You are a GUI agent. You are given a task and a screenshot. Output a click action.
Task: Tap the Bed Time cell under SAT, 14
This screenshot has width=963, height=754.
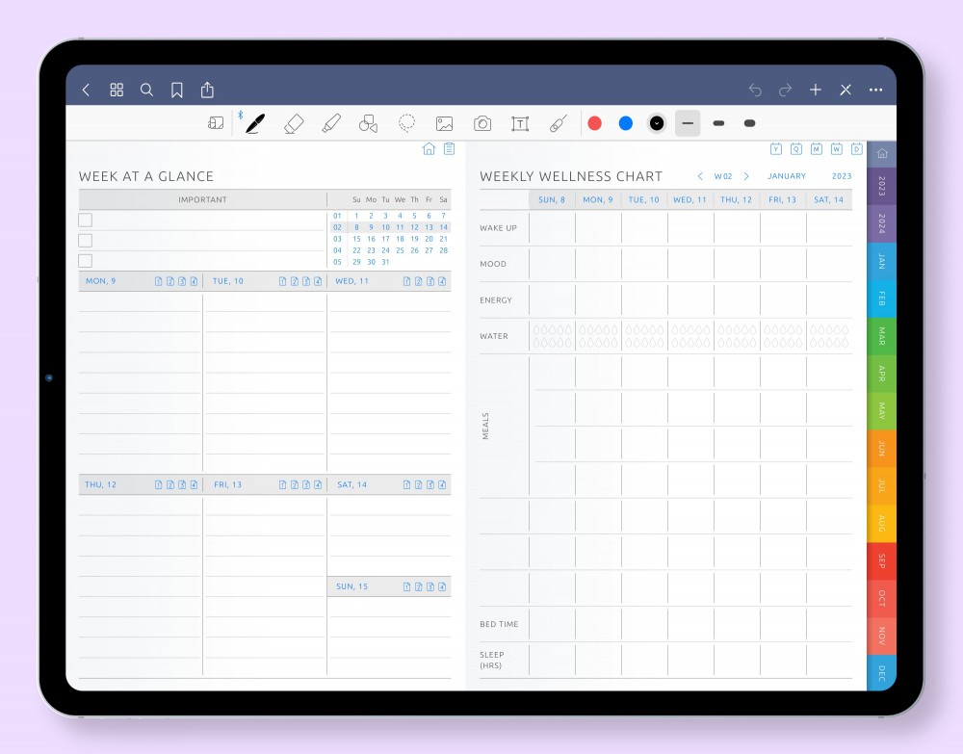829,624
